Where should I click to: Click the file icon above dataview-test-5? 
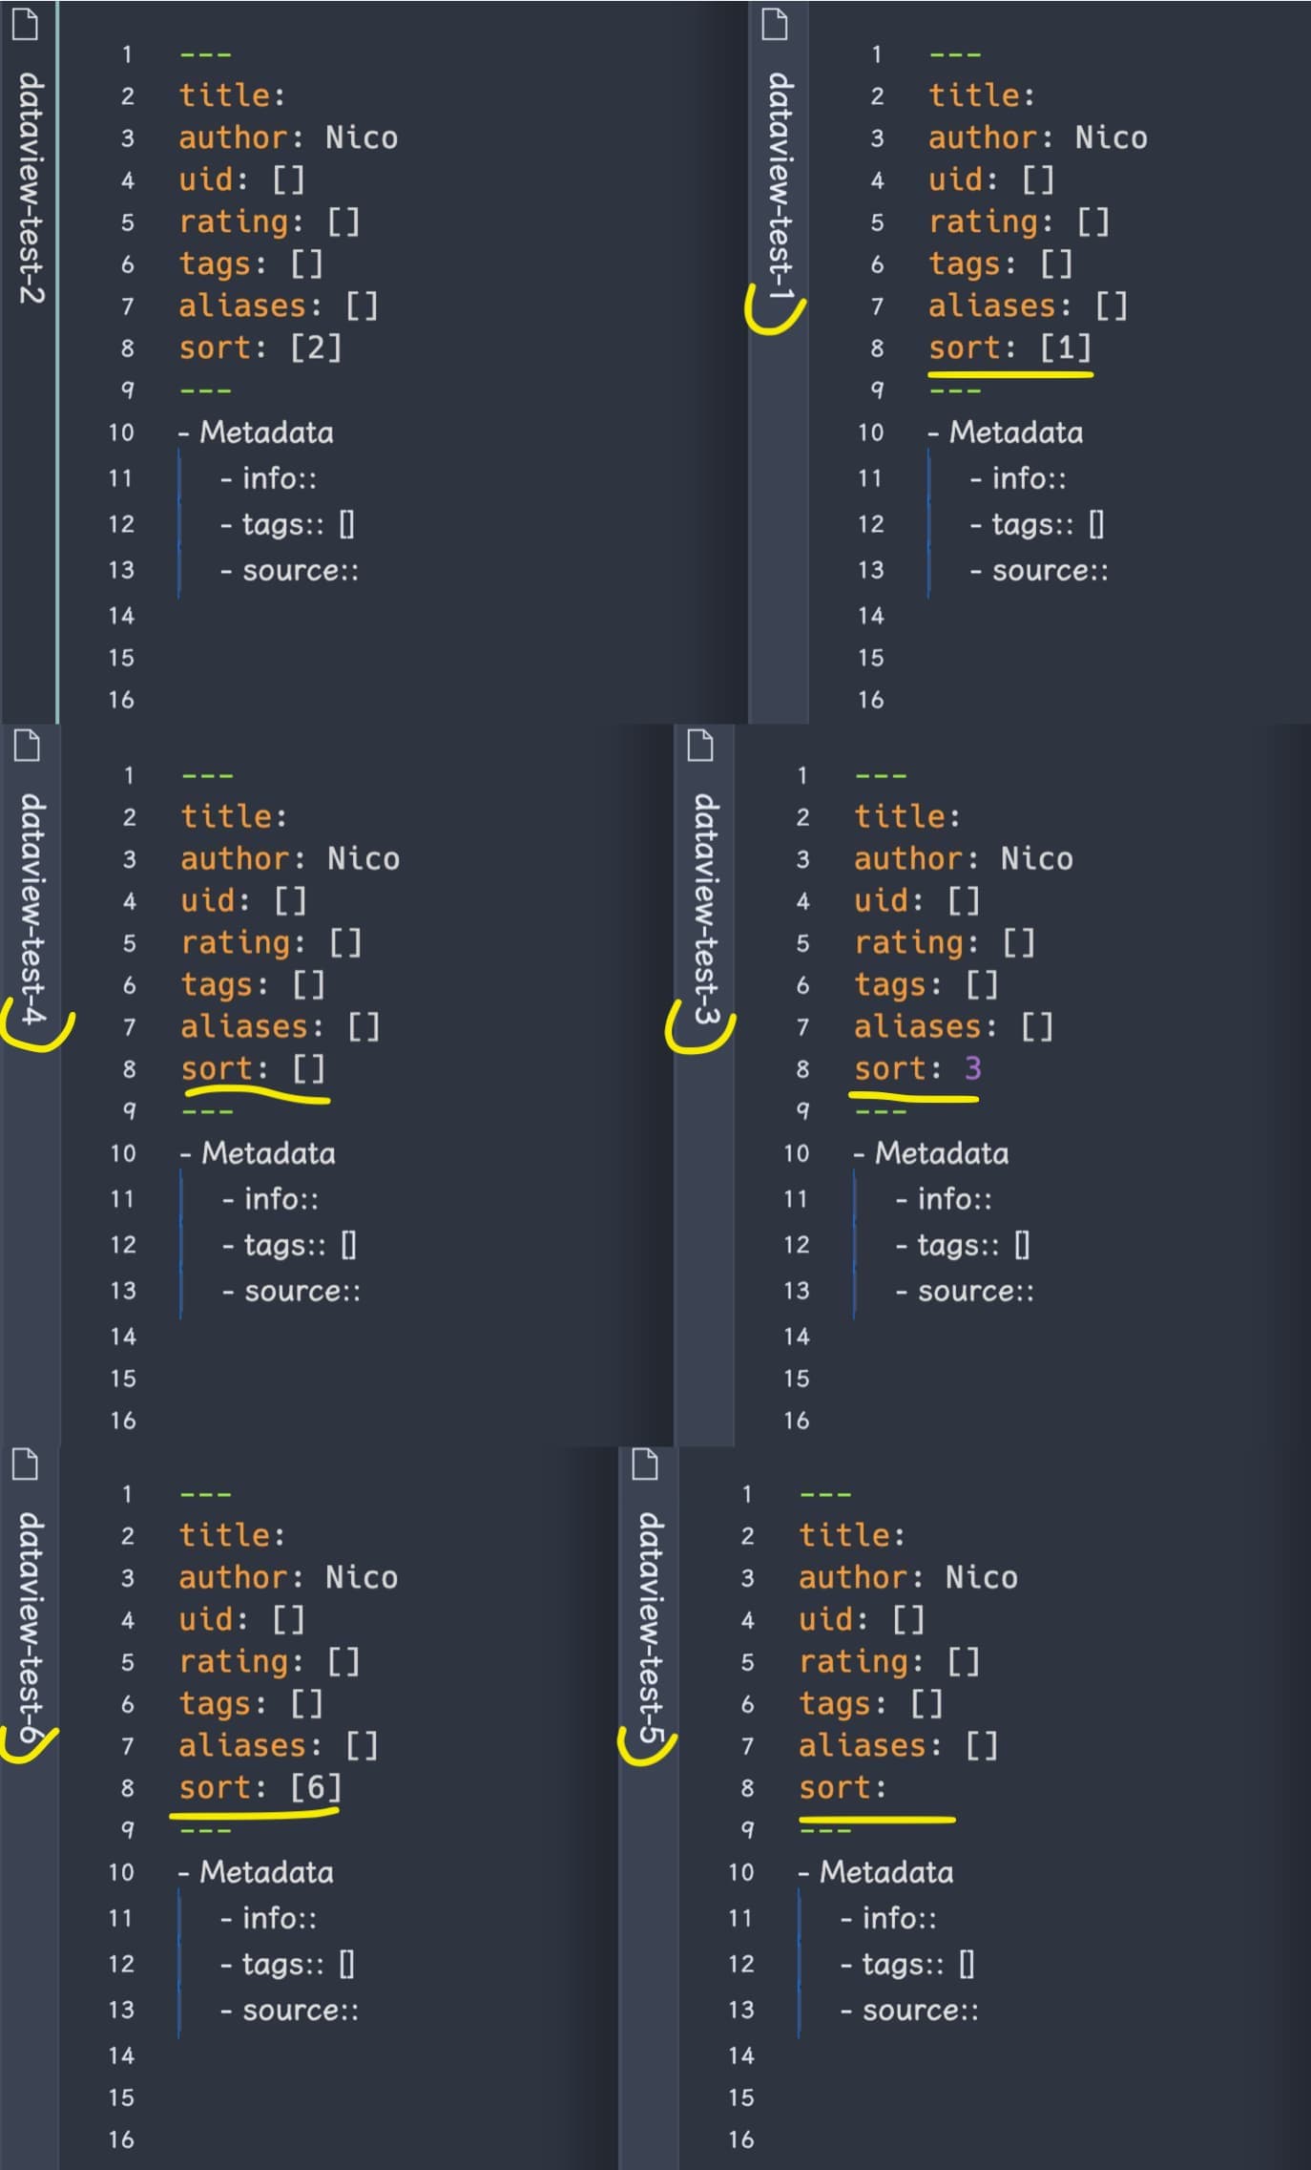pos(646,1464)
